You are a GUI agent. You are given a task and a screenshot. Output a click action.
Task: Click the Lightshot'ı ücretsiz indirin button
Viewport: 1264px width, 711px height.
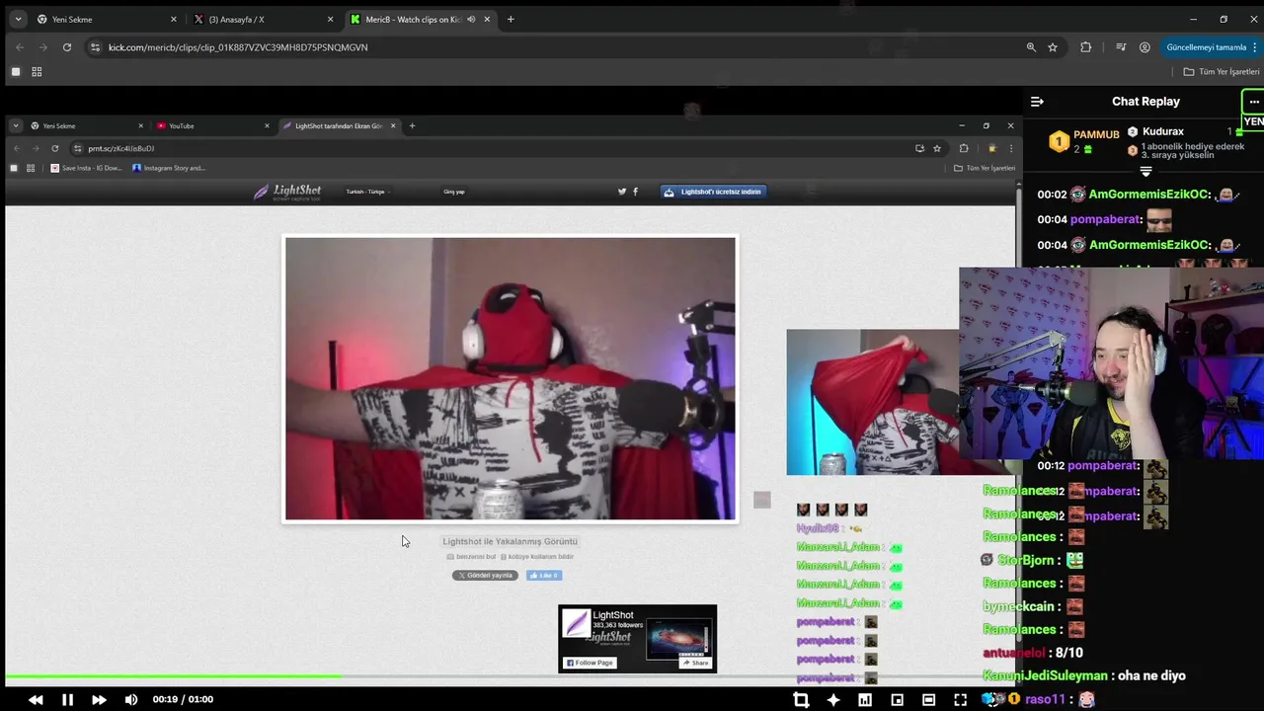[x=713, y=192]
